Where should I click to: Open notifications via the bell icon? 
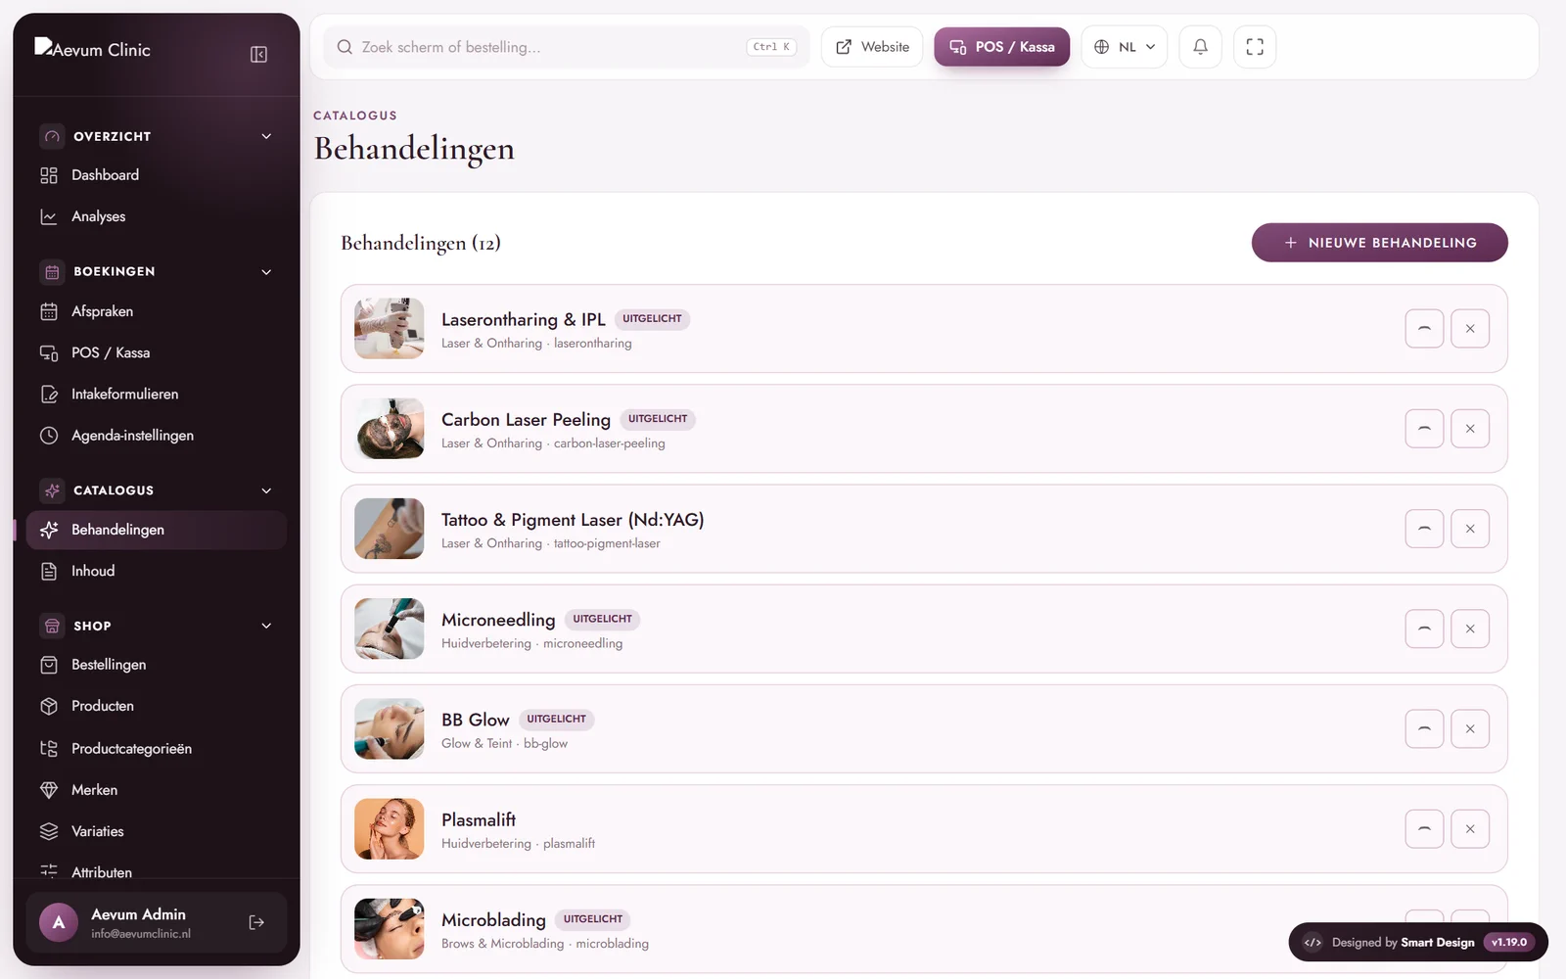pyautogui.click(x=1200, y=47)
